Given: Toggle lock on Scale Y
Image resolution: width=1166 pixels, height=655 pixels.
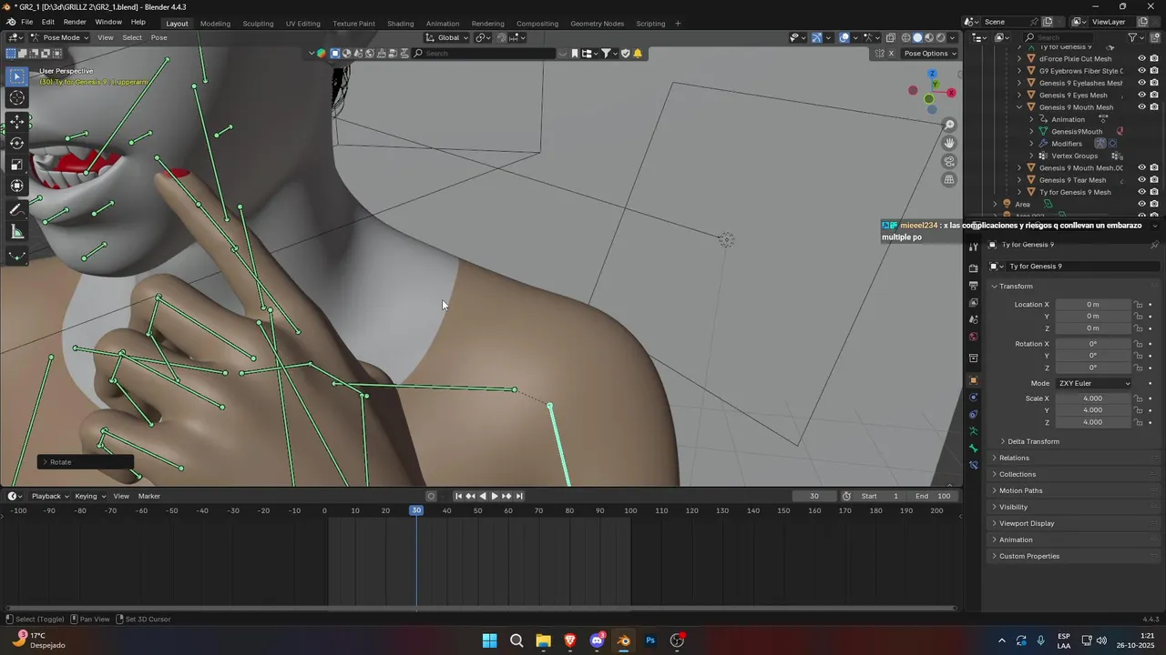Looking at the screenshot, I should (x=1138, y=410).
